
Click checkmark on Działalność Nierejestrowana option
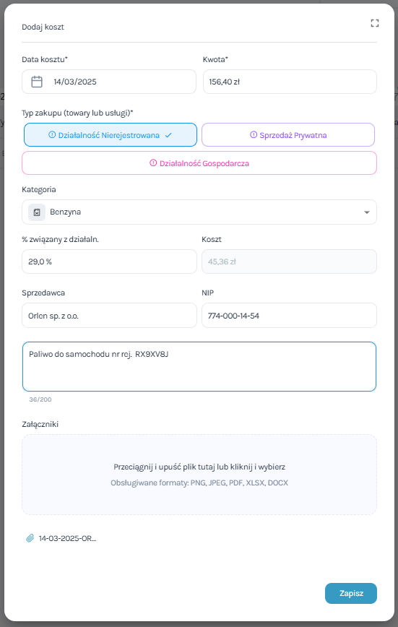click(168, 135)
